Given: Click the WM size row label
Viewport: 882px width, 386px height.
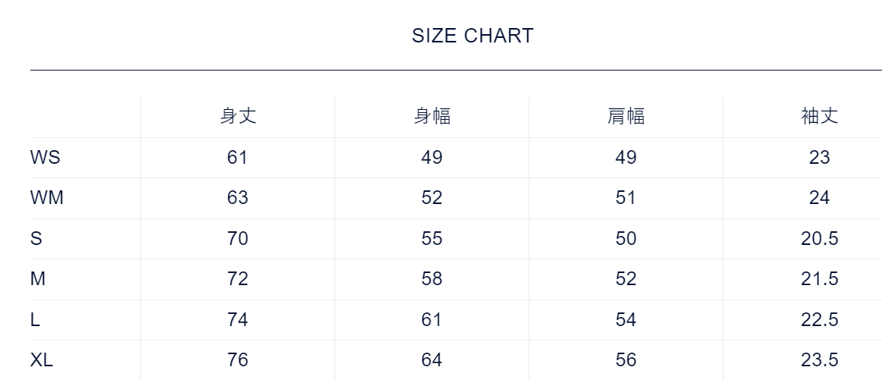Looking at the screenshot, I should pos(47,198).
